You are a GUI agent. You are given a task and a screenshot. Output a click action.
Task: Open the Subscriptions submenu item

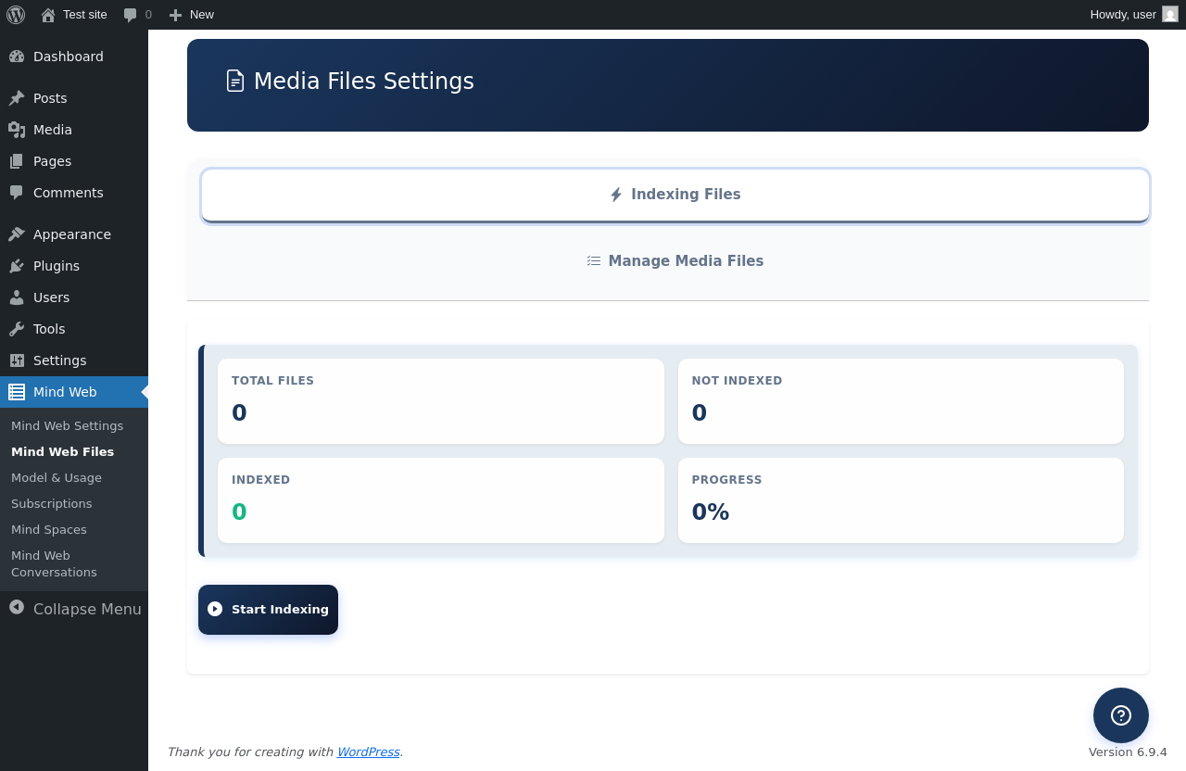[x=52, y=504]
